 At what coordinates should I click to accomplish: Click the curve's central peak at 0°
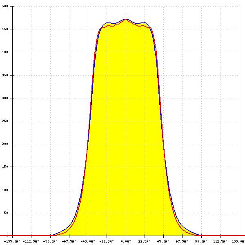pyautogui.click(x=126, y=19)
